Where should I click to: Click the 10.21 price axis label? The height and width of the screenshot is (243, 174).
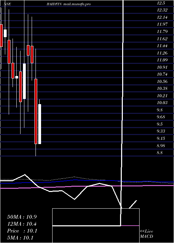[x=162, y=95]
